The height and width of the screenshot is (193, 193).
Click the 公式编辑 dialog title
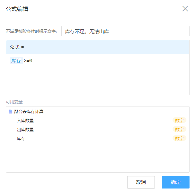pyautogui.click(x=17, y=9)
